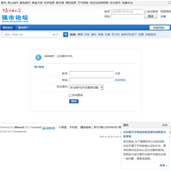This screenshot has height=171, width=171.
Task: Click hot search keyword 装修好的房子
Action: click(x=129, y=35)
